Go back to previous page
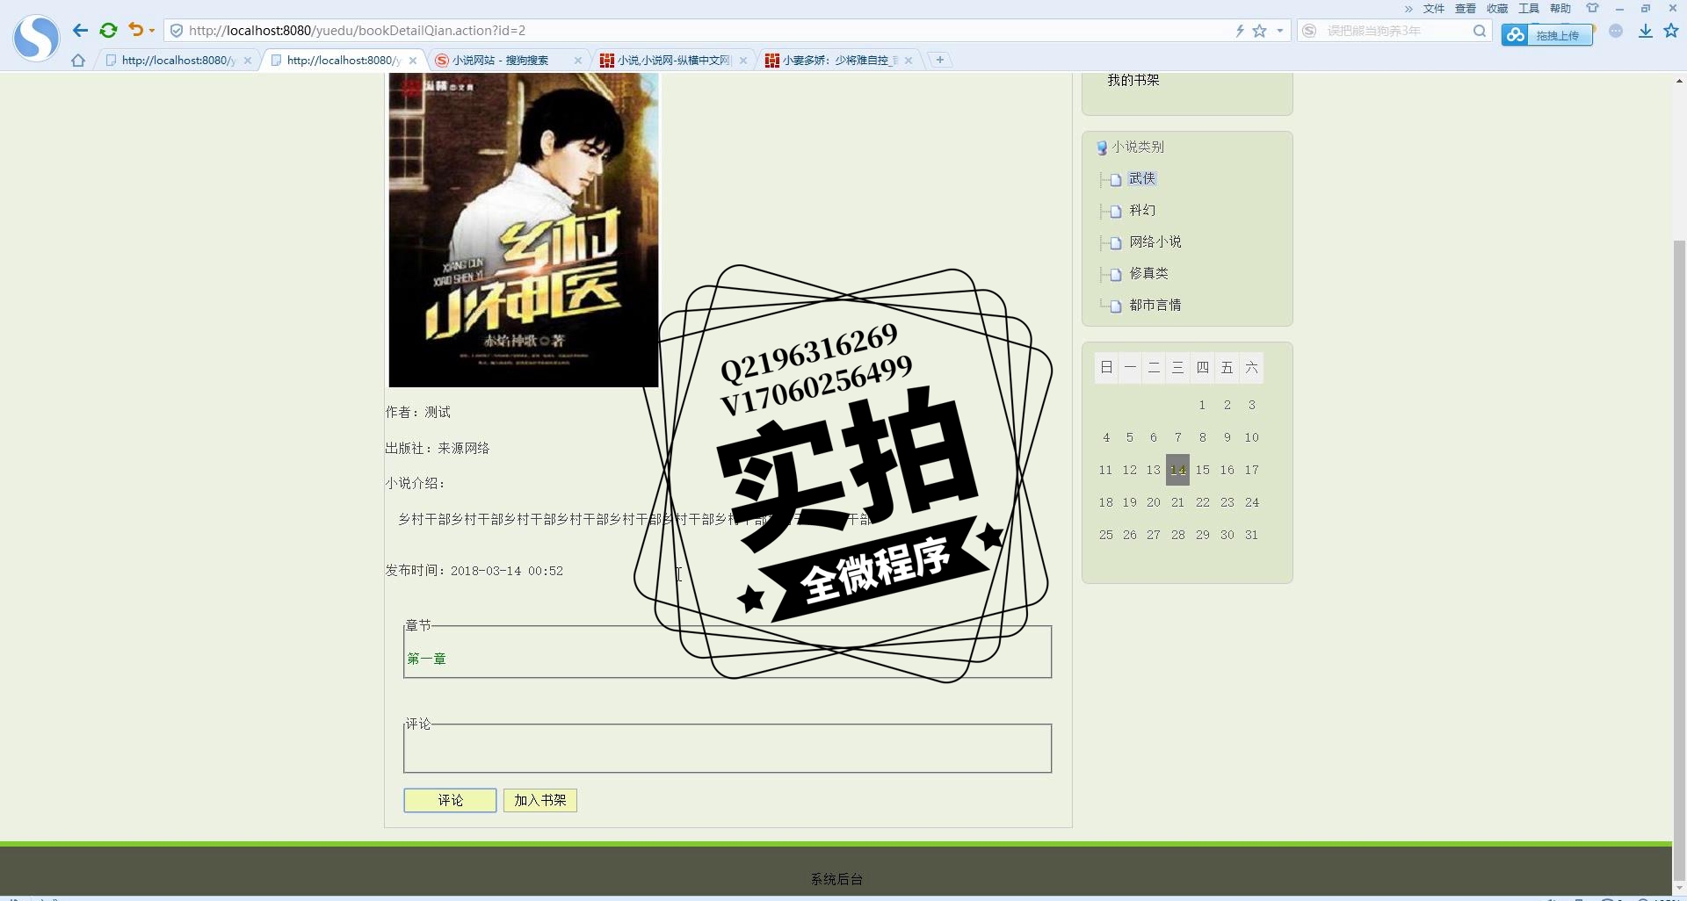Image resolution: width=1687 pixels, height=901 pixels. coord(80,30)
